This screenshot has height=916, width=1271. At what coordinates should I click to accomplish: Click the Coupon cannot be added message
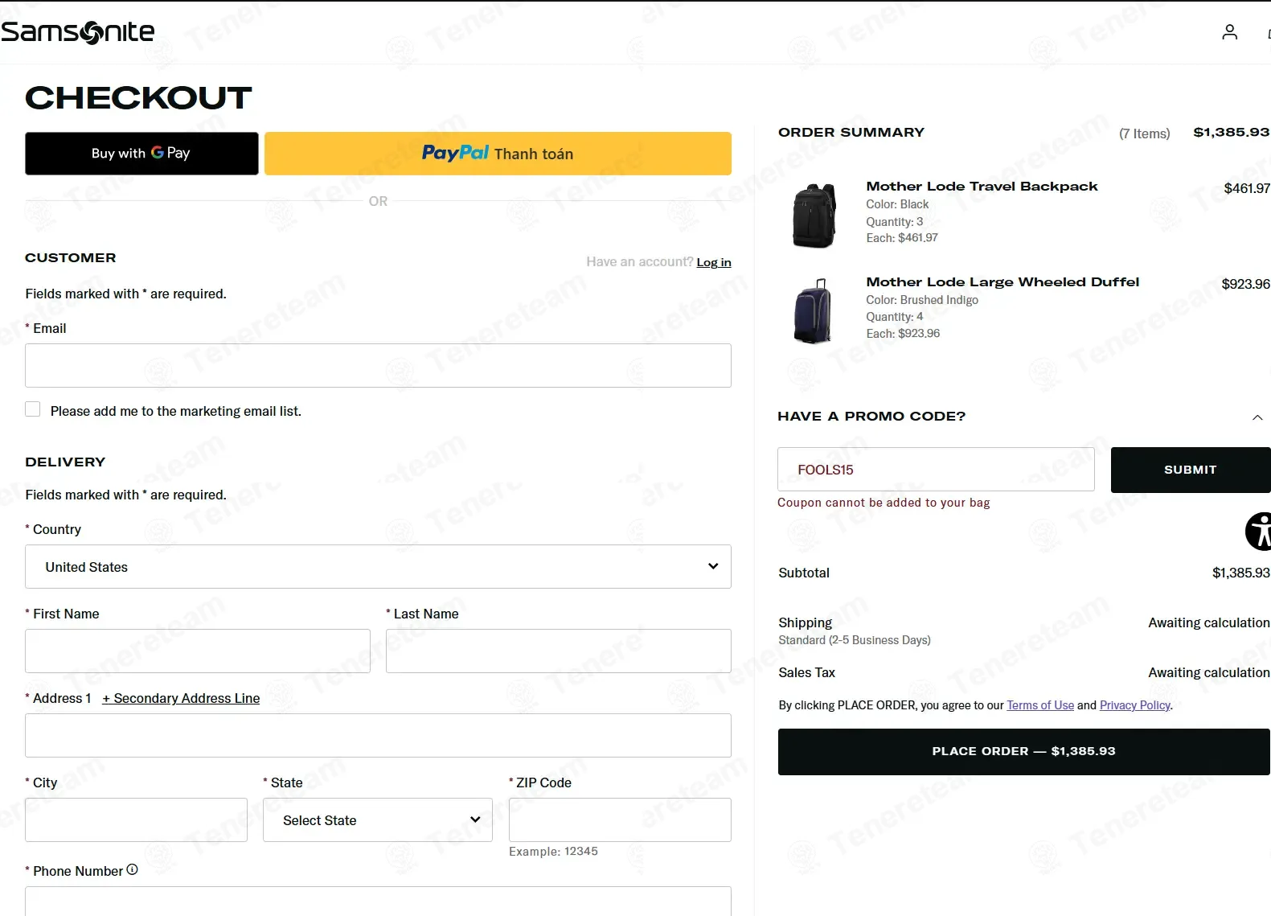coord(884,503)
